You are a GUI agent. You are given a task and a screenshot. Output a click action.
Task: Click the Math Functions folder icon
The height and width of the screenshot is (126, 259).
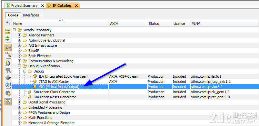coord(25,118)
